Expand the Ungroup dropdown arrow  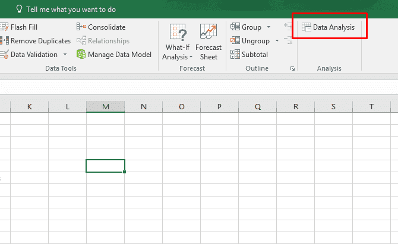coord(277,40)
